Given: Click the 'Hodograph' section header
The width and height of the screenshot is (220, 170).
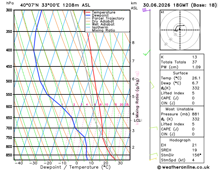Looking at the screenshot, I should pos(180,140).
